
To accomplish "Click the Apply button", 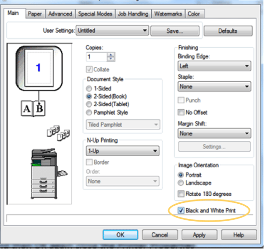I will pyautogui.click(x=199, y=235).
